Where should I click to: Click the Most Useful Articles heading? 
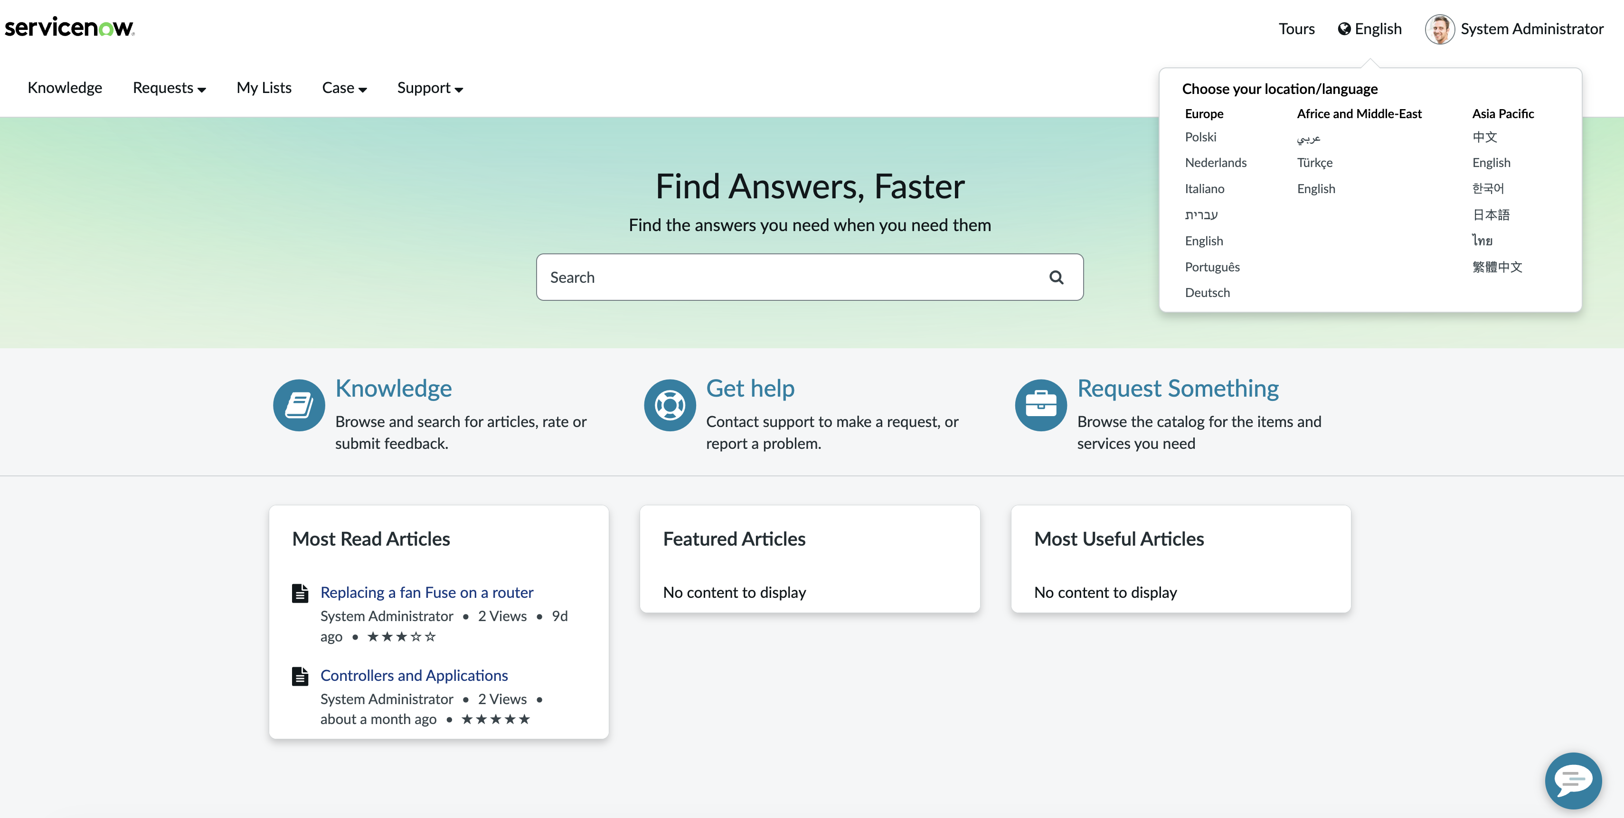point(1119,539)
